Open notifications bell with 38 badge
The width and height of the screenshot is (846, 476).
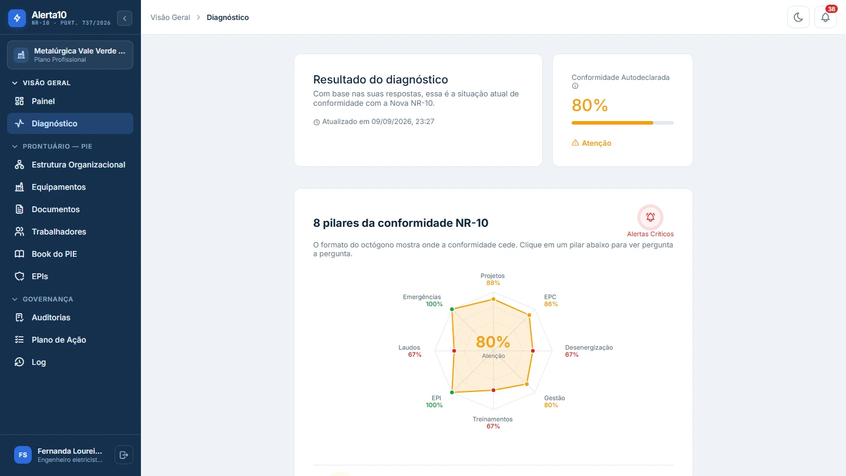click(x=825, y=17)
